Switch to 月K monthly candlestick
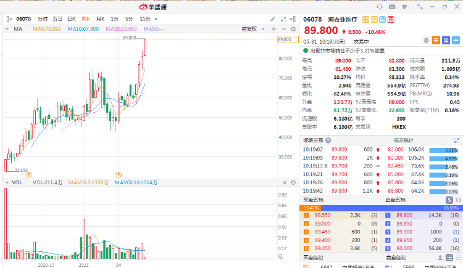 tap(101, 19)
